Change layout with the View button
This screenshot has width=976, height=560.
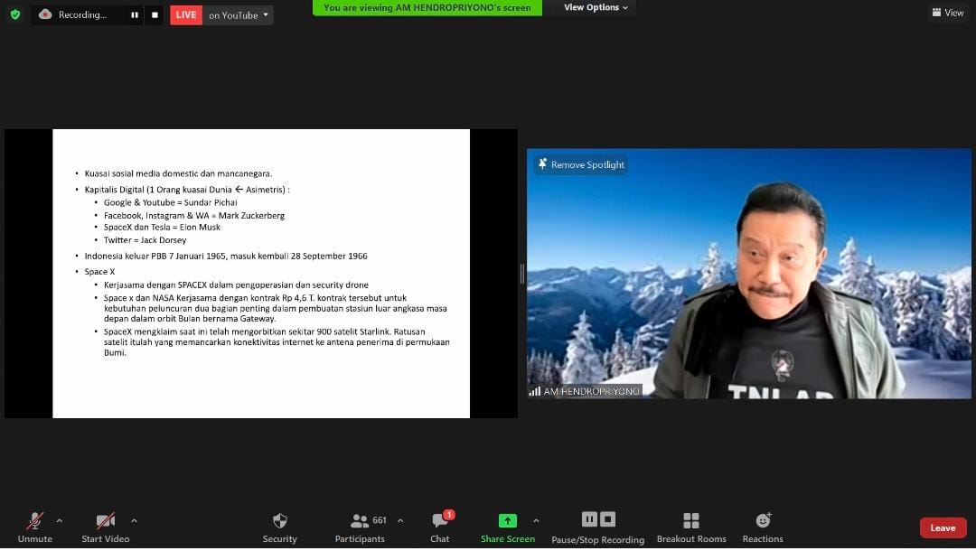pos(948,13)
